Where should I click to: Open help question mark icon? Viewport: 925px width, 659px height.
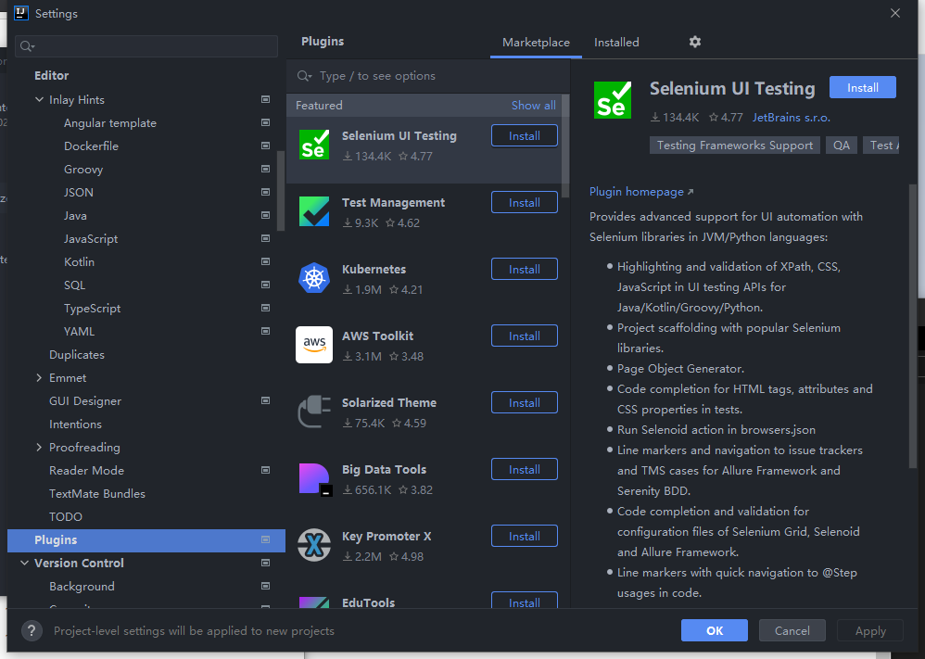click(x=32, y=630)
